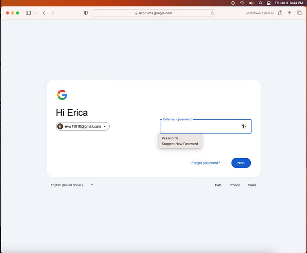
Task: Click the accounts.google.com address bar
Action: 153,13
